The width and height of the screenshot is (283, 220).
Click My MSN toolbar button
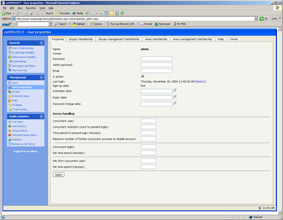point(180,24)
